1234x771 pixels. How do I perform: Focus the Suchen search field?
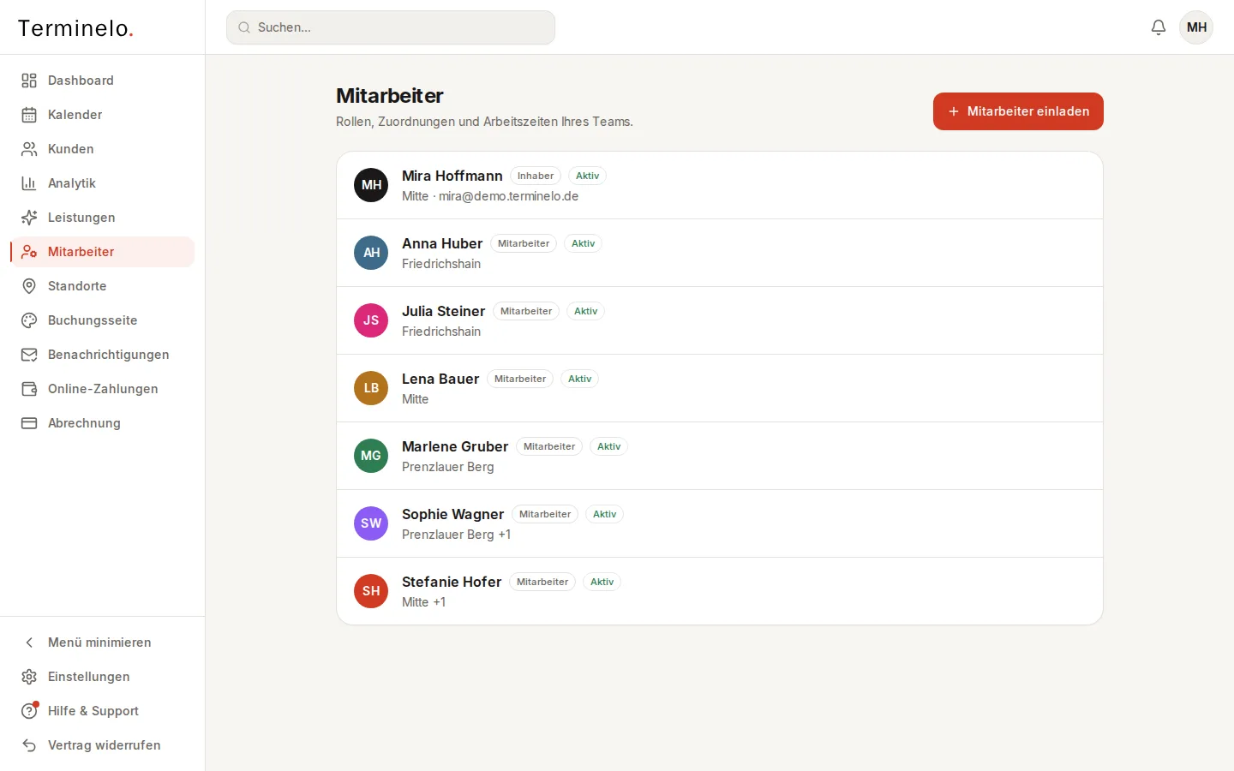(391, 27)
